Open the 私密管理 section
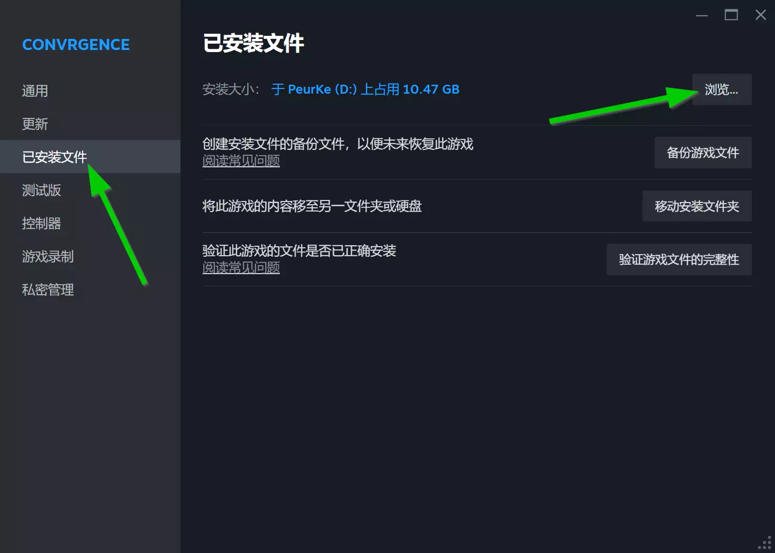Screen dimensions: 775x553 coord(48,289)
